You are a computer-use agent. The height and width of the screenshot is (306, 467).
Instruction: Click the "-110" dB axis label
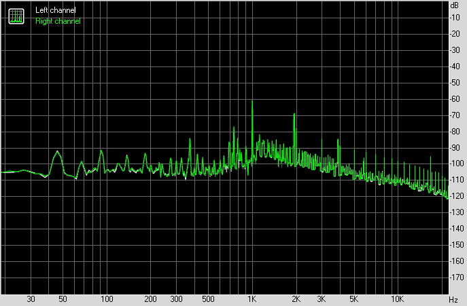pos(457,180)
